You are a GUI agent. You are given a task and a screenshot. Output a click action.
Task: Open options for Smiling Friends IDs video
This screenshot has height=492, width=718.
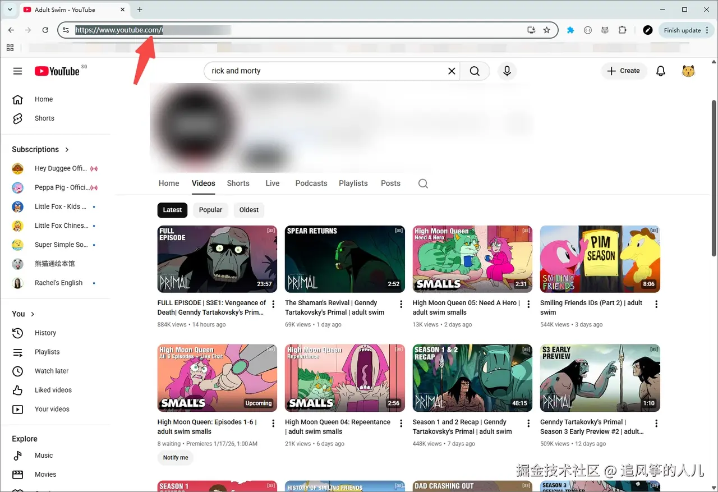(x=656, y=304)
